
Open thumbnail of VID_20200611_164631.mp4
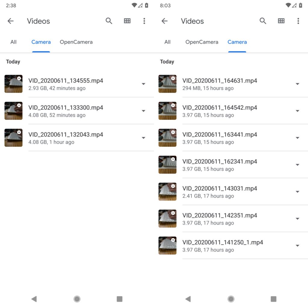tap(167, 84)
